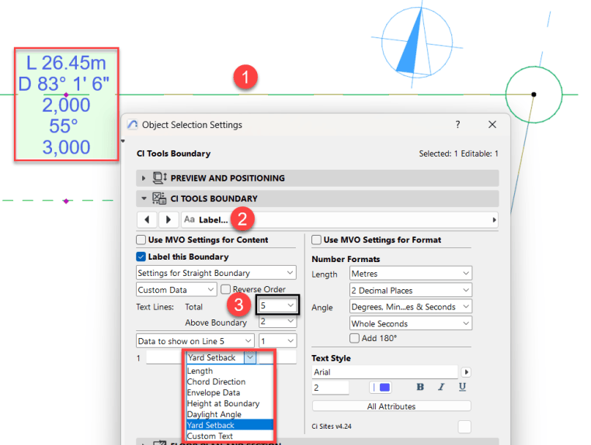Toggle underline text style
This screenshot has width=591, height=445.
point(462,387)
